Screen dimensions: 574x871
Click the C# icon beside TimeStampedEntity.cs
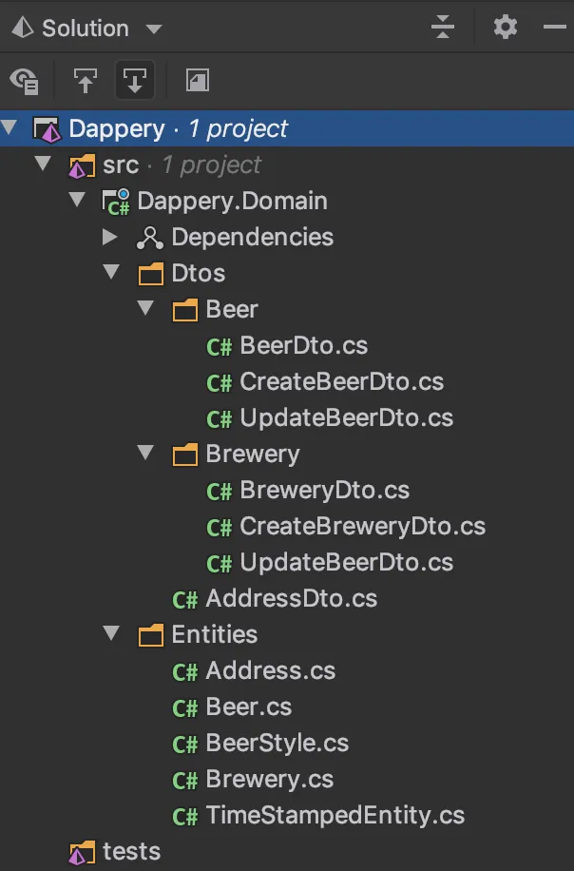185,817
